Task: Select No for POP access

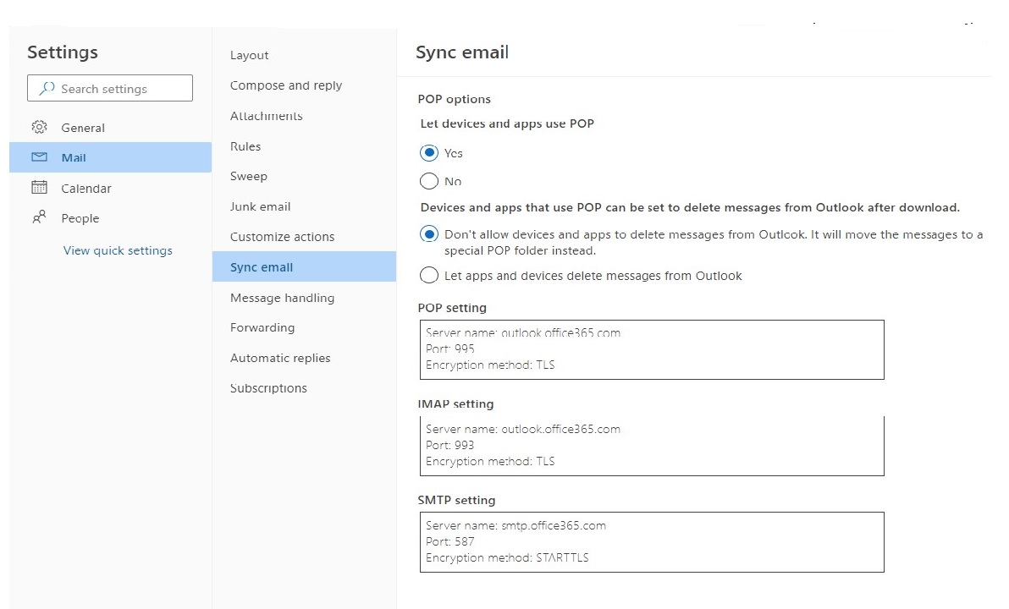Action: (428, 181)
